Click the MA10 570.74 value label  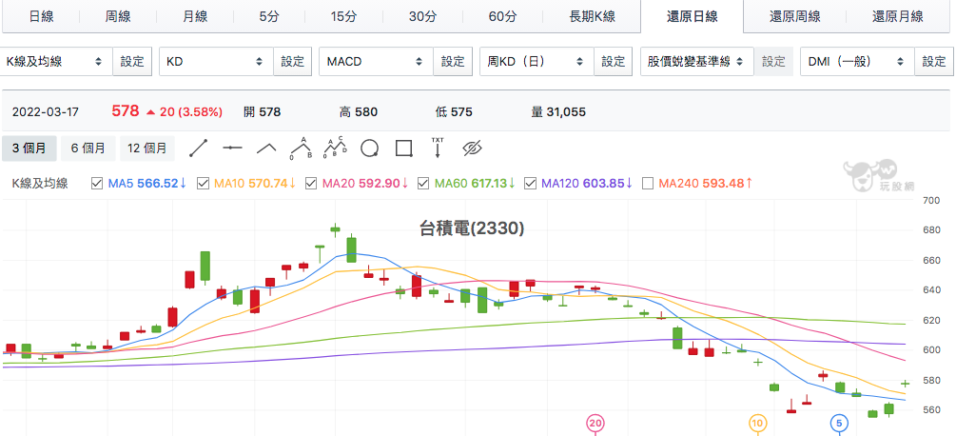pos(255,183)
